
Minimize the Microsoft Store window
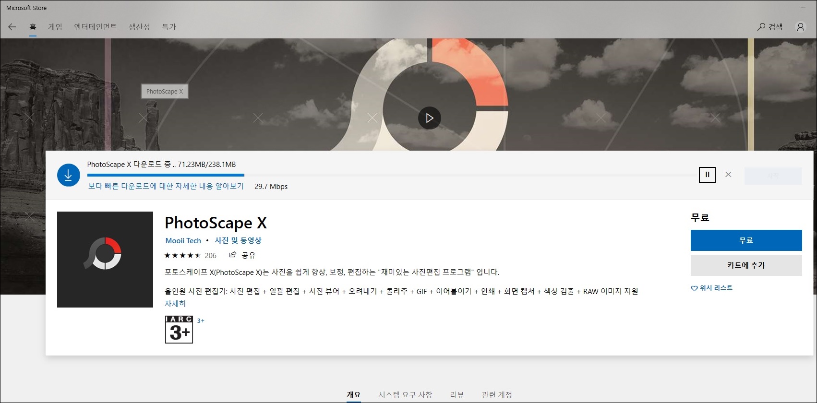(803, 8)
